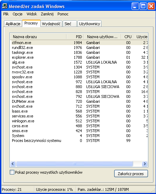Click the horizontal scrollbar right arrow

(x=145, y=164)
